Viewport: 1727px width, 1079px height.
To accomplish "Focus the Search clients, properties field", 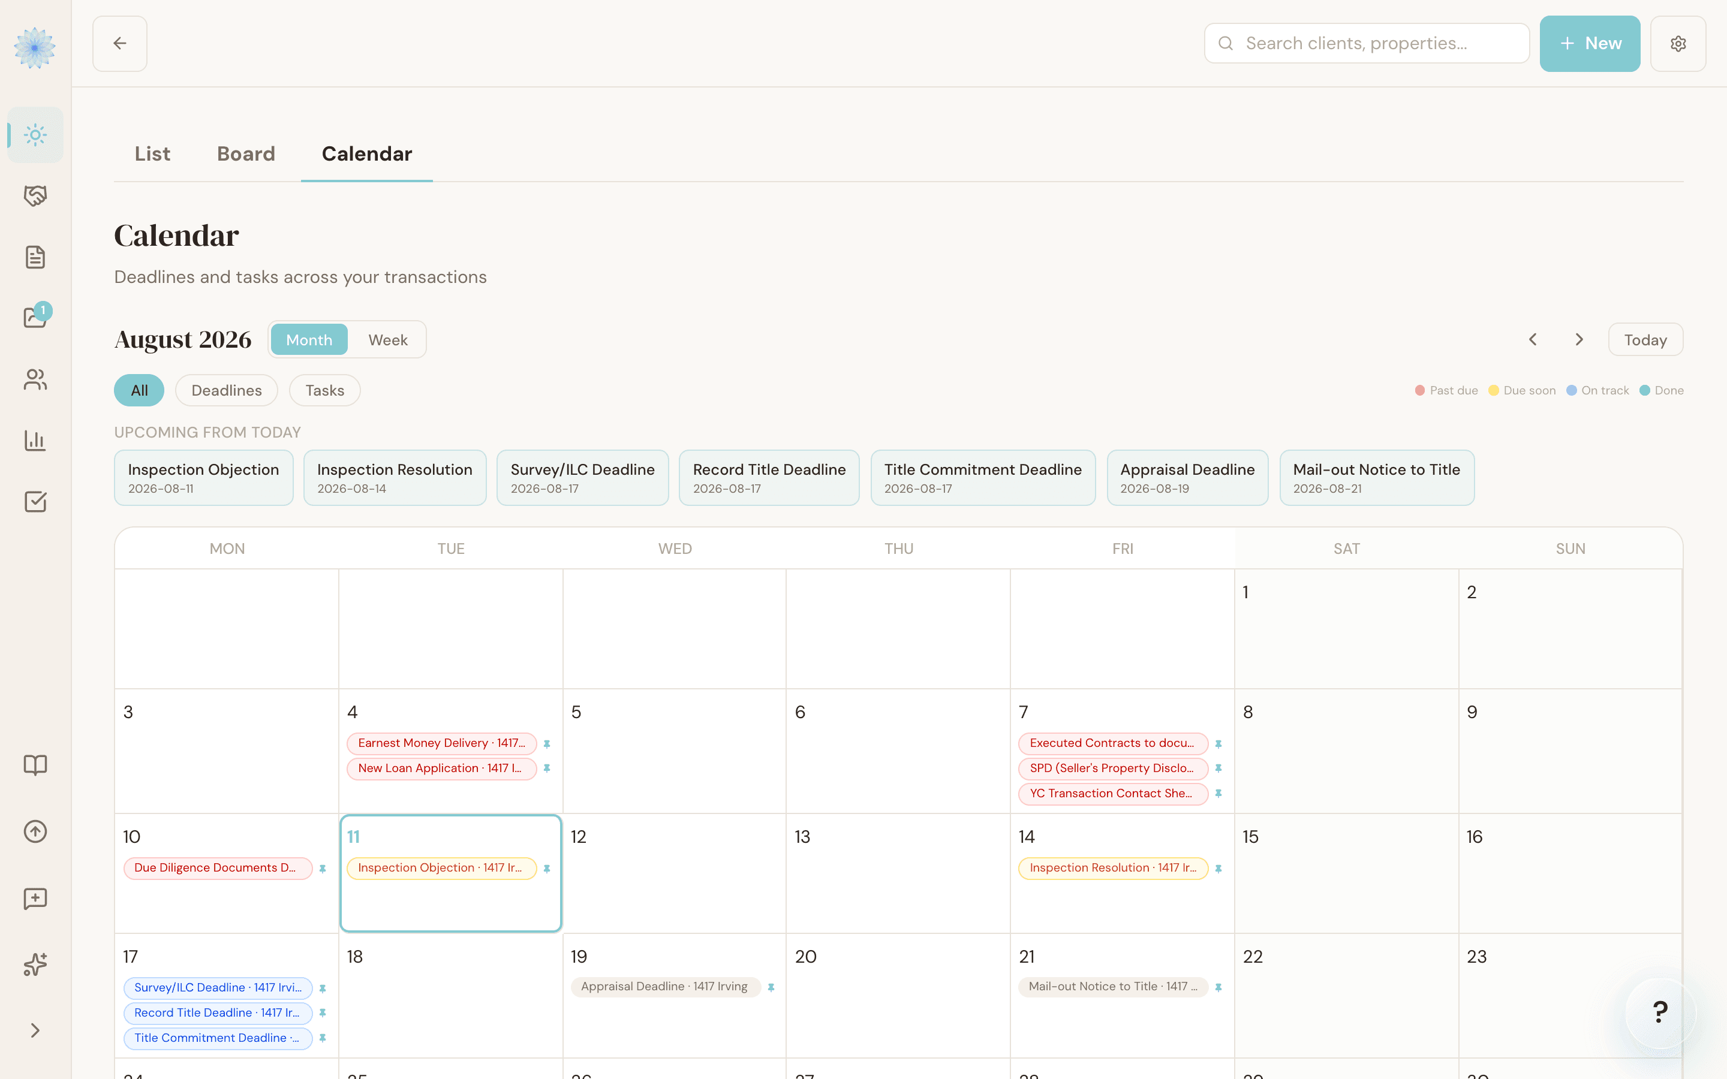I will point(1367,44).
